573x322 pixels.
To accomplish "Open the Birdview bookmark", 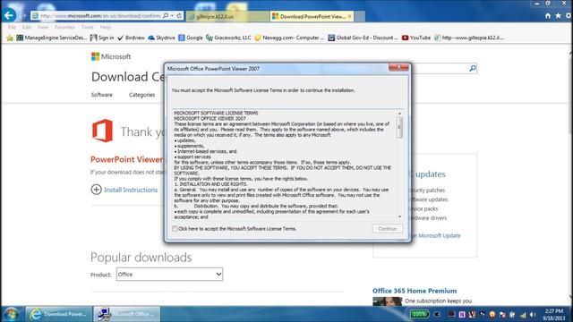I will (131, 38).
